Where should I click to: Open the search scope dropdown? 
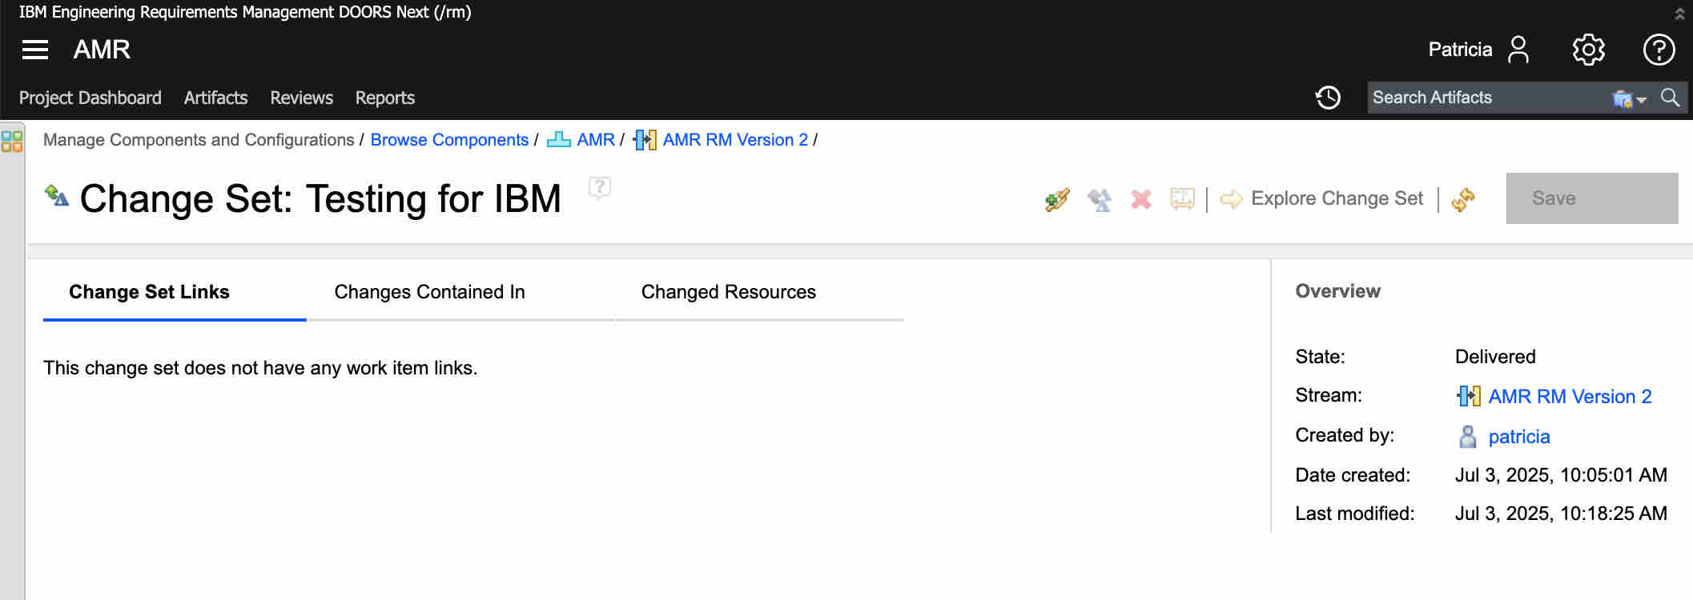(1630, 98)
